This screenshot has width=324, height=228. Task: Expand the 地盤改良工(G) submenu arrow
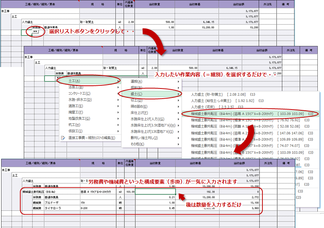click(x=118, y=118)
